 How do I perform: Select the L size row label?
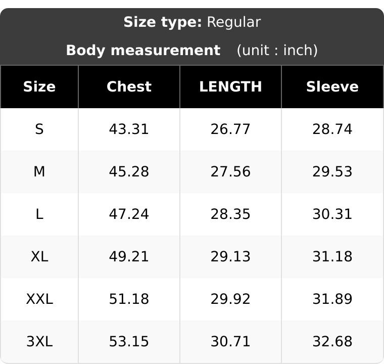39,214
